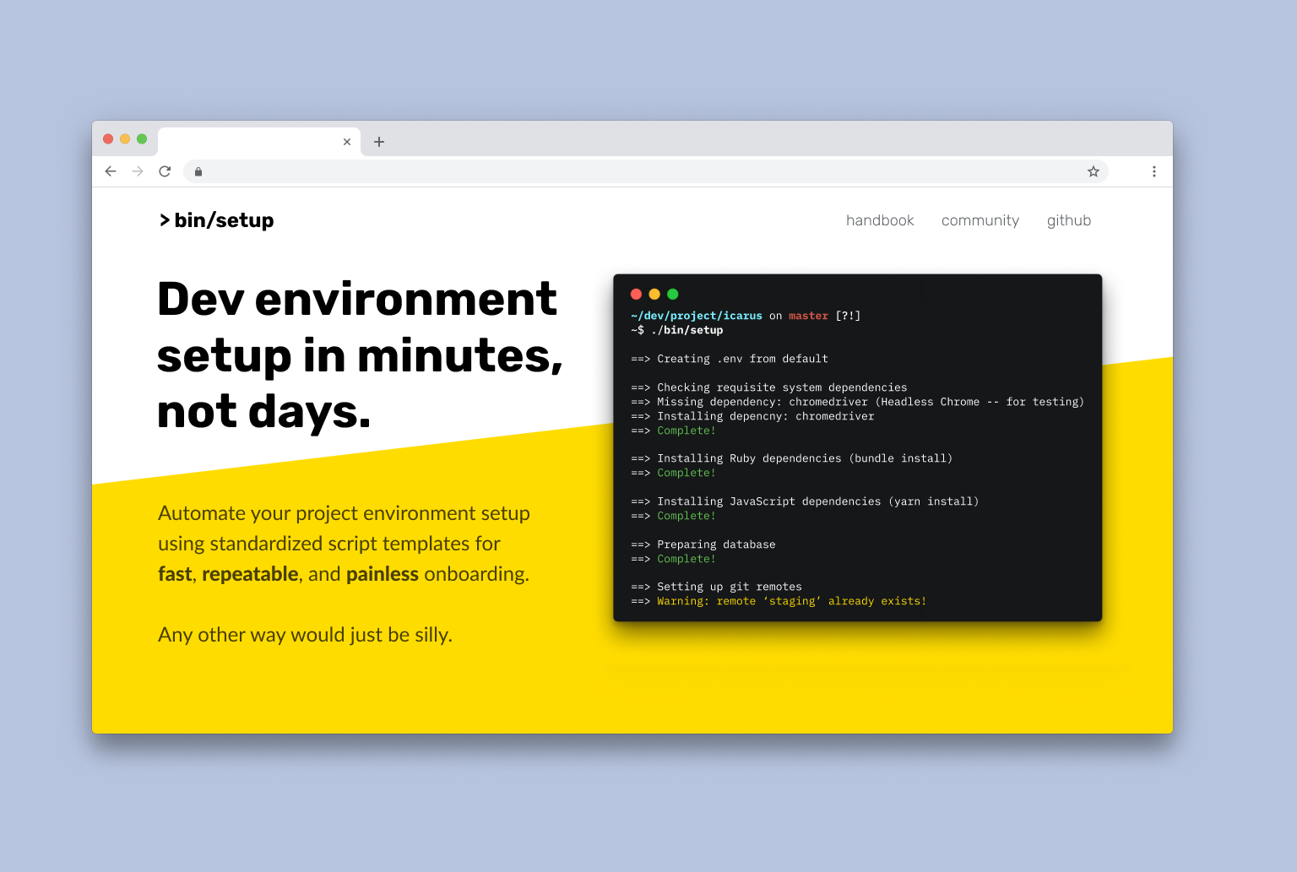
Task: Click 'Any other way would just be silly.'
Action: (x=306, y=635)
